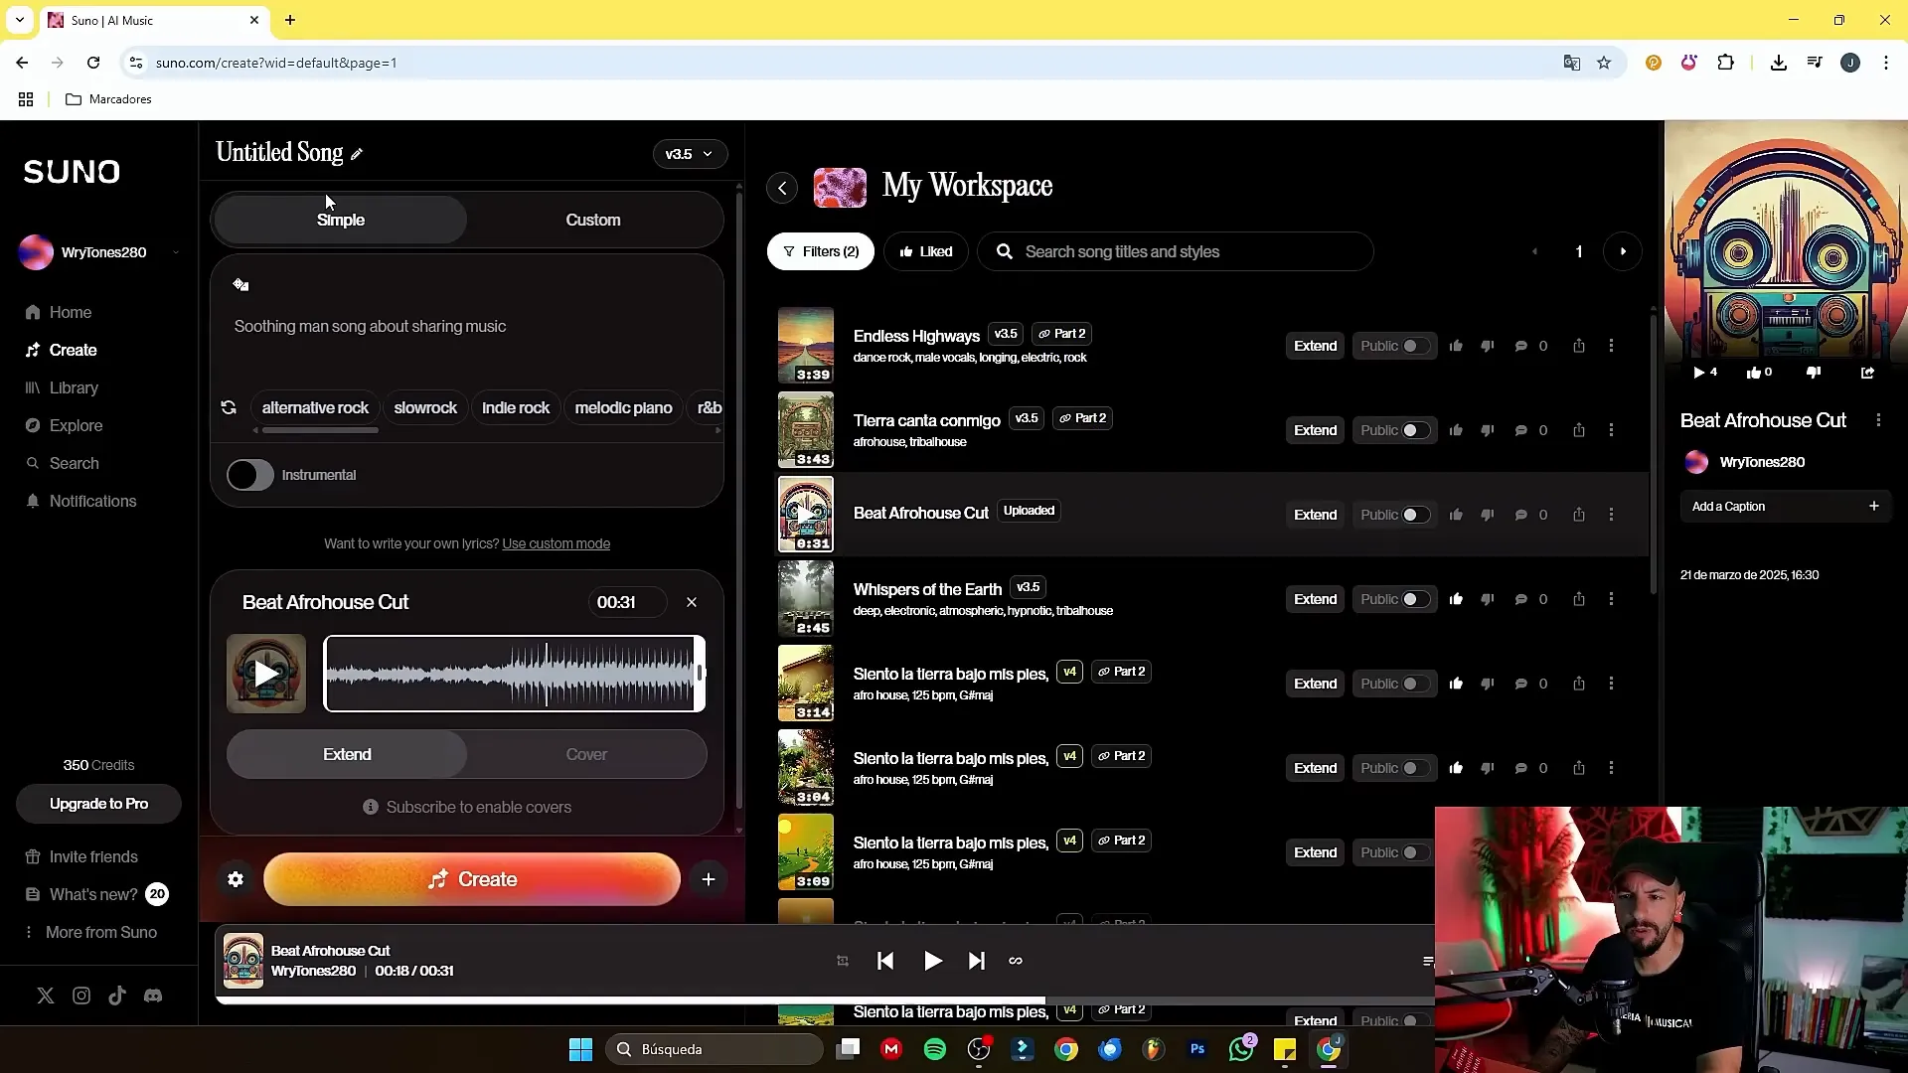Viewport: 1908px width, 1073px height.
Task: Go to next workspace page
Action: [x=1623, y=251]
